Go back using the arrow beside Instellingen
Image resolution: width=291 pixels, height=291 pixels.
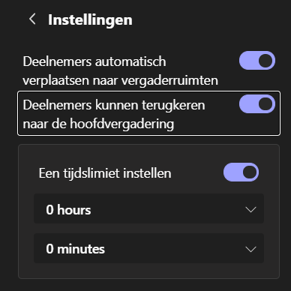[x=32, y=19]
